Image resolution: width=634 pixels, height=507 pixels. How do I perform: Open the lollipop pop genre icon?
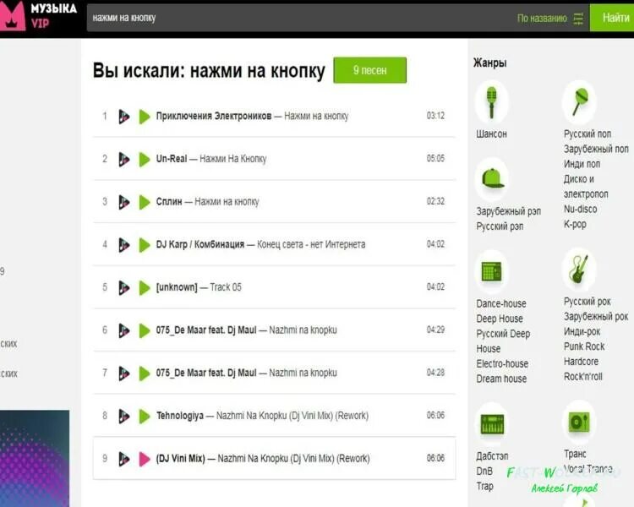[x=579, y=102]
